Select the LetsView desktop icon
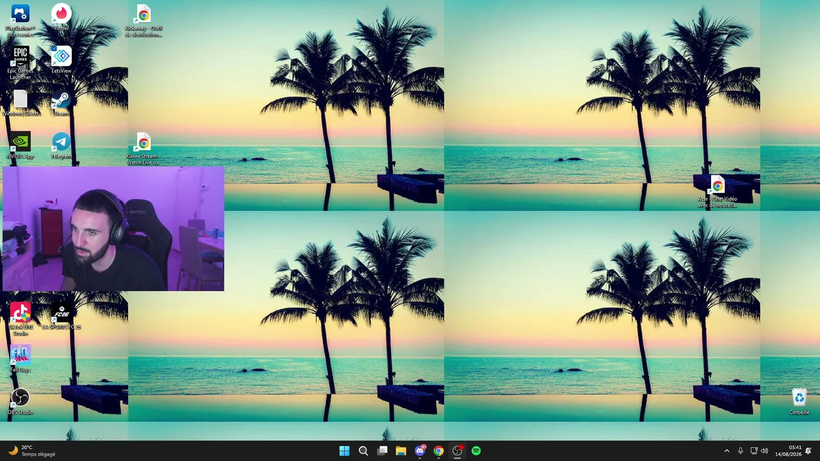820x461 pixels. click(61, 60)
